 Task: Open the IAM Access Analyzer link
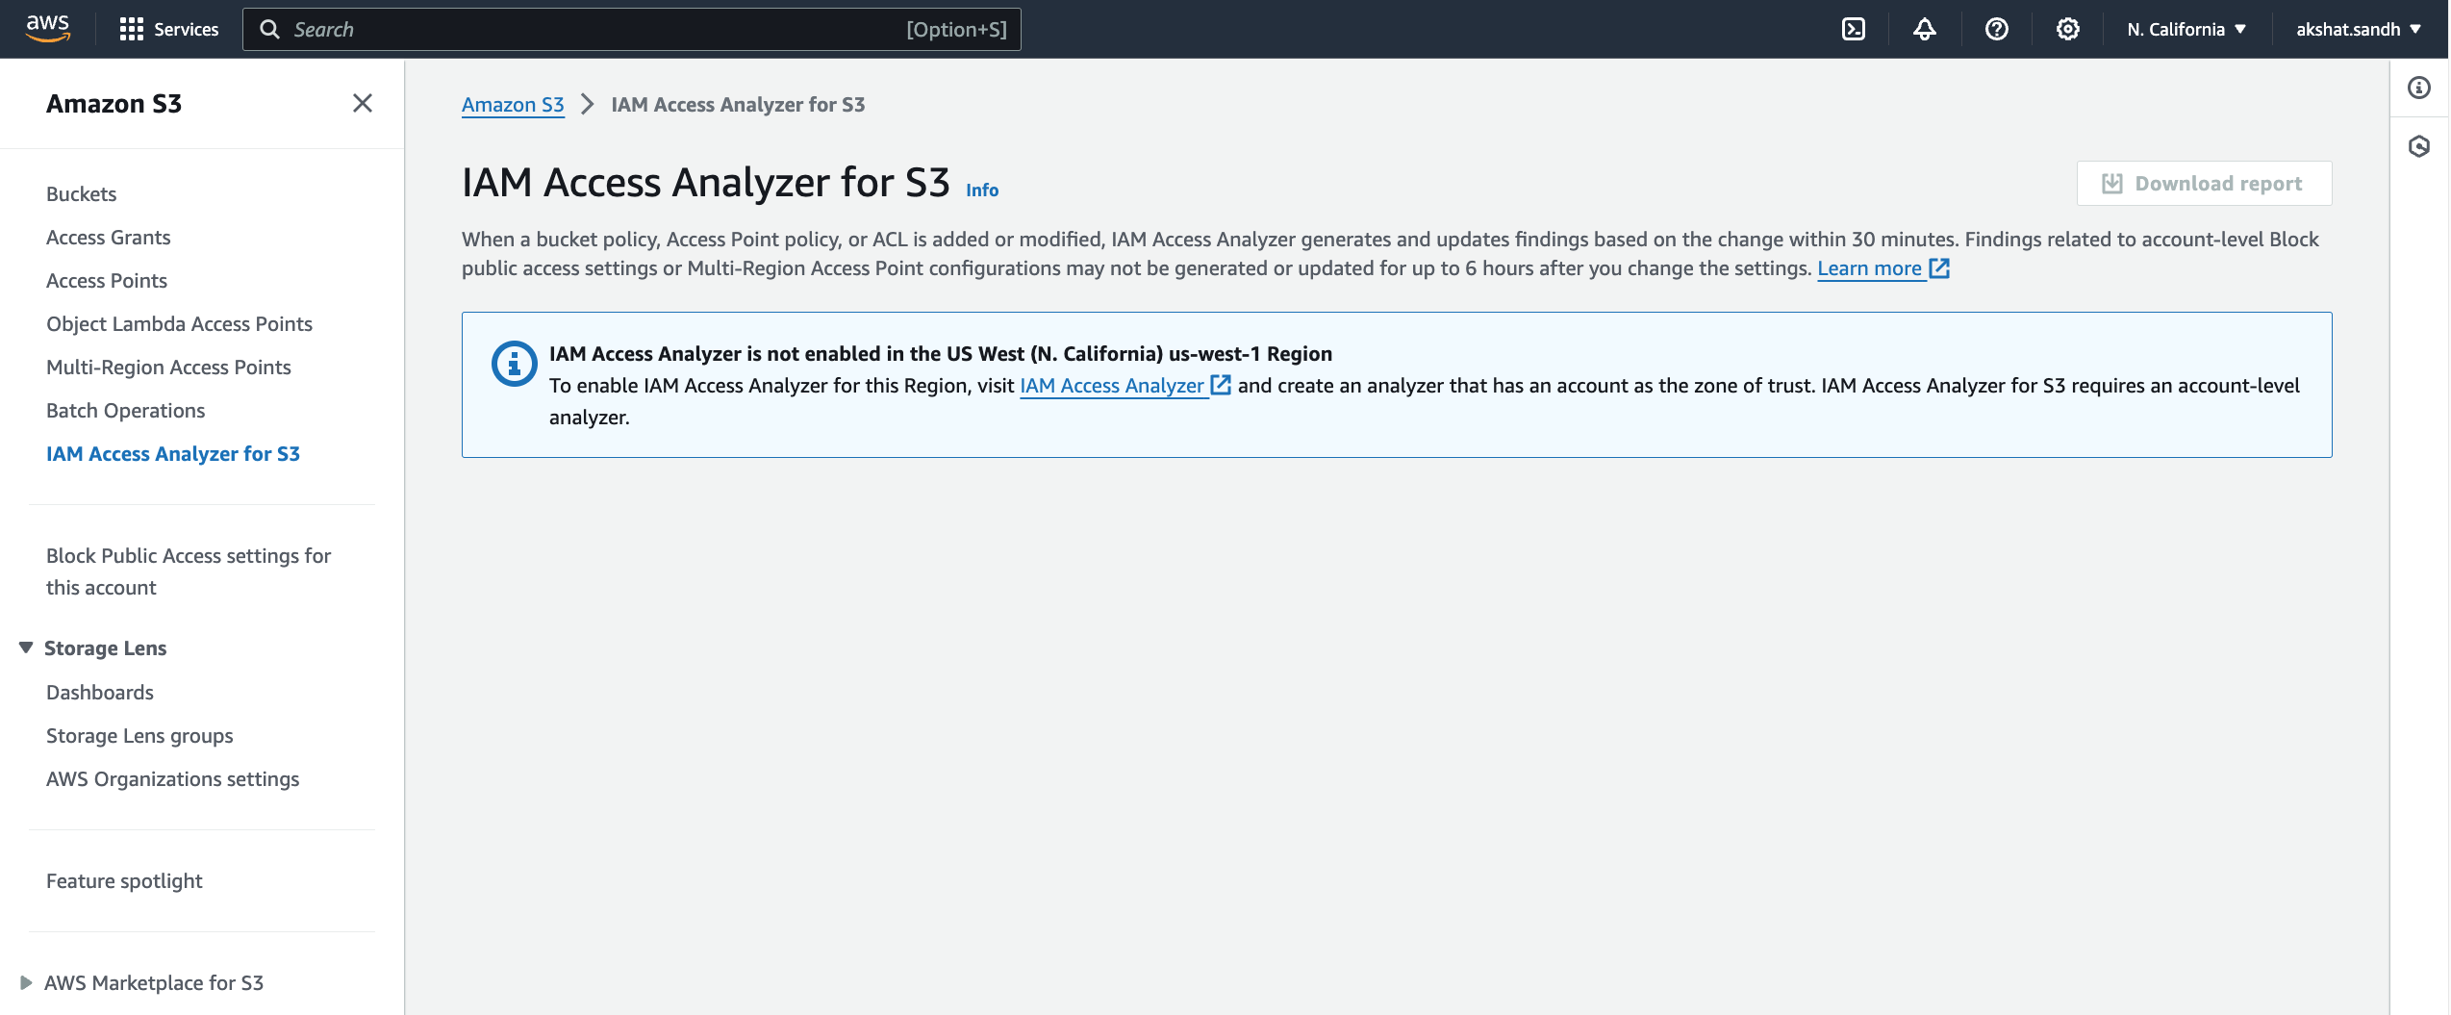pyautogui.click(x=1115, y=386)
